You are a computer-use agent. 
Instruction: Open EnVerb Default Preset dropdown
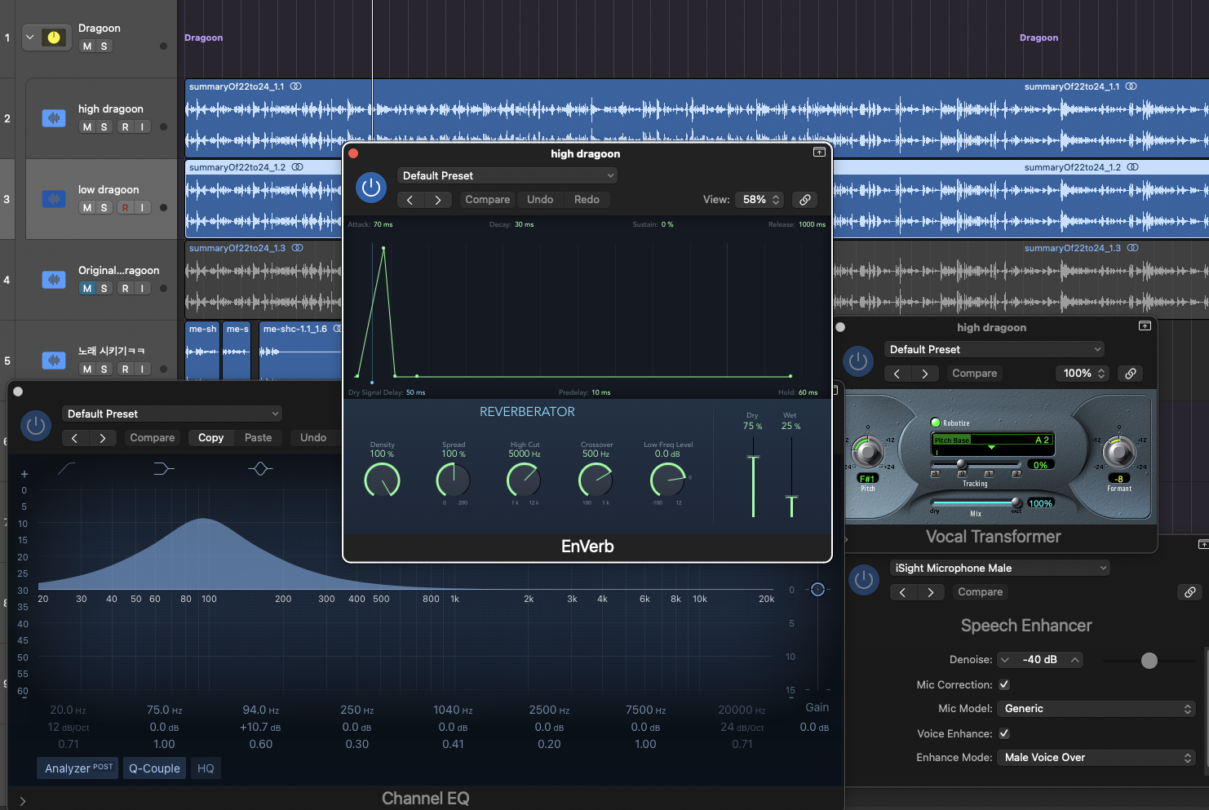coord(507,175)
